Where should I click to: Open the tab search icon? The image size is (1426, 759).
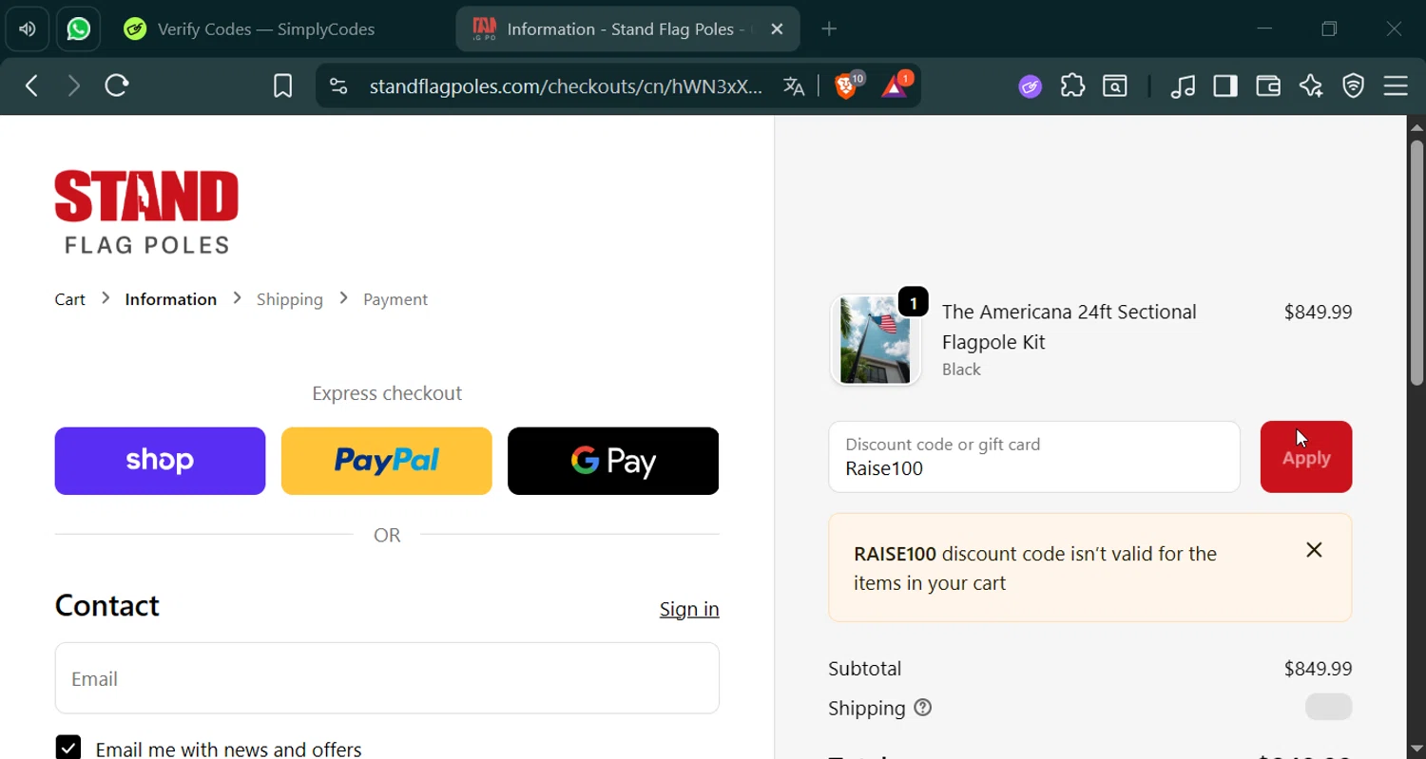tap(1116, 86)
